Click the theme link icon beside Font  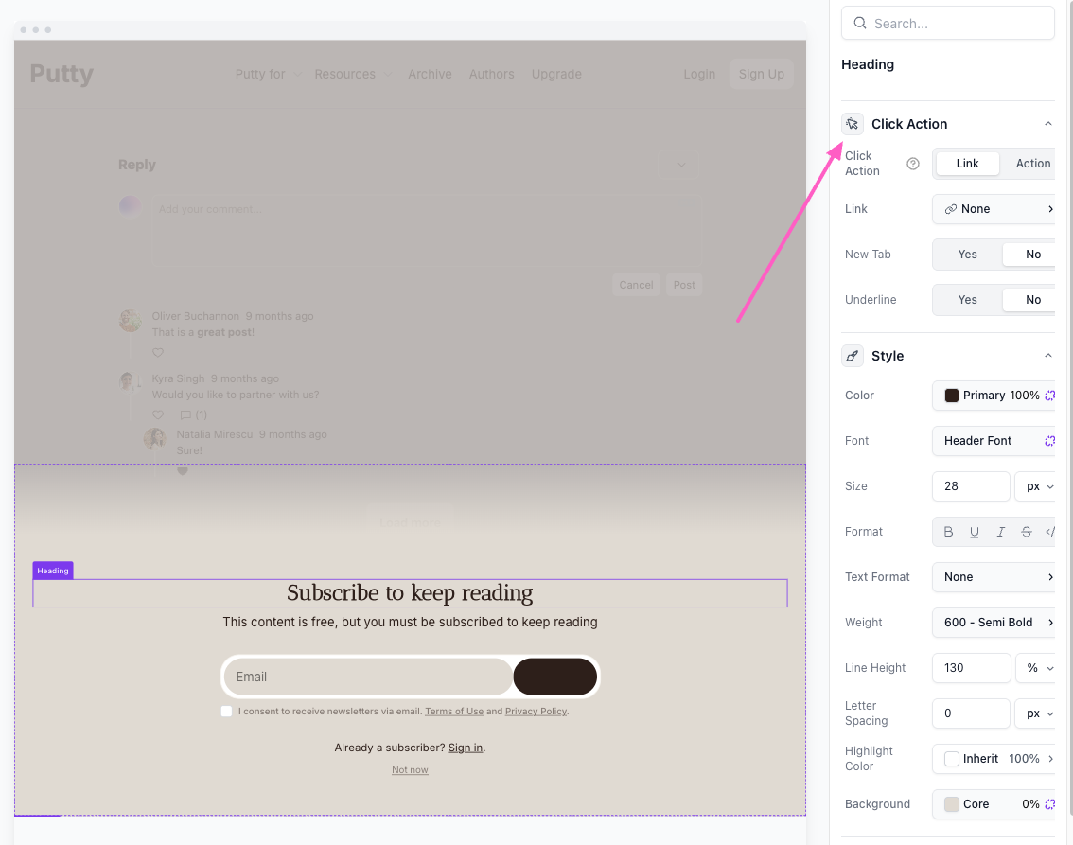tap(1049, 441)
